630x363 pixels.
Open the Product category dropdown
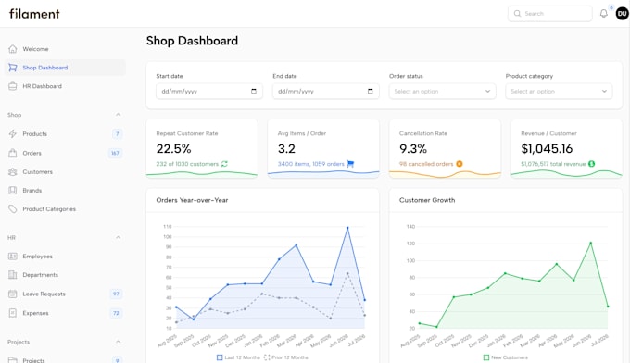tap(559, 91)
